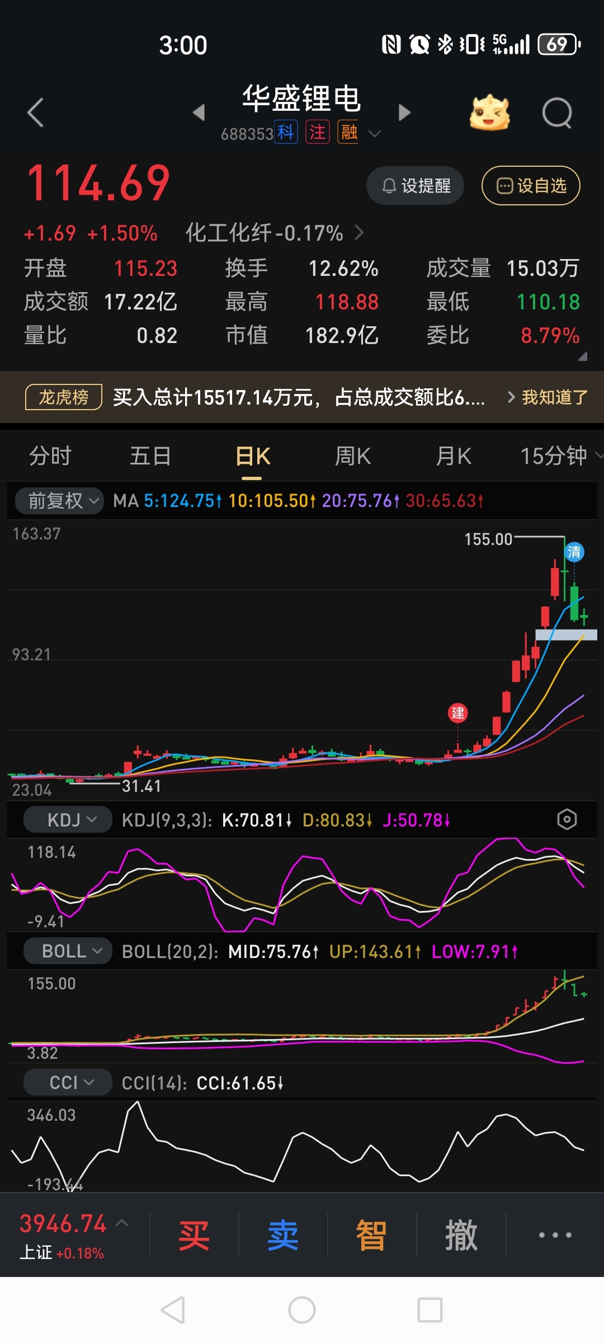The width and height of the screenshot is (604, 1343).
Task: Tap the red 注 badge
Action: (318, 133)
